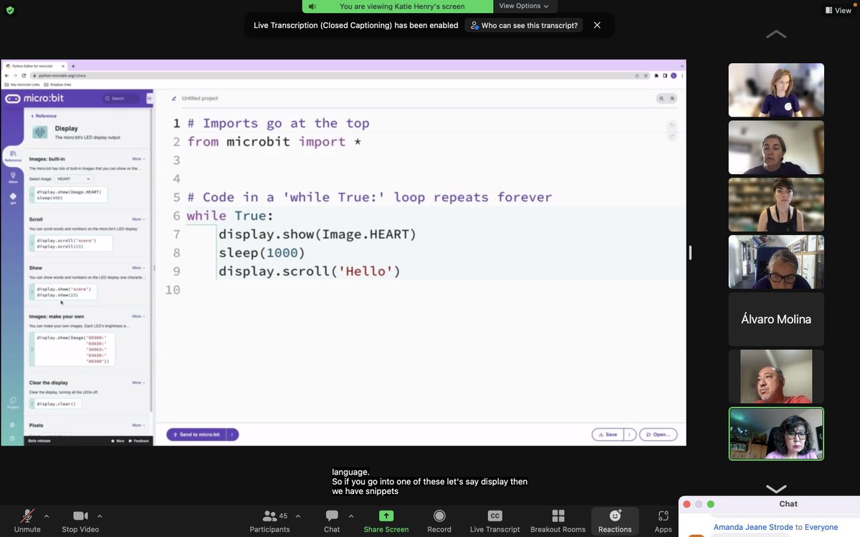Edit the Untitled project name pencil
Viewport: 860px width, 537px height.
coord(173,98)
